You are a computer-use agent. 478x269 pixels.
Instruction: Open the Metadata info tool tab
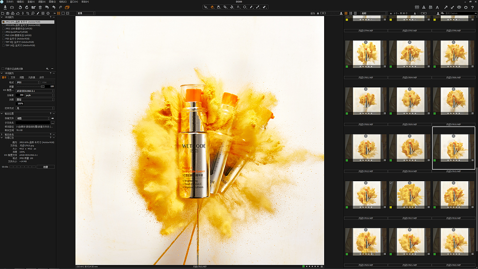pyautogui.click(x=48, y=13)
